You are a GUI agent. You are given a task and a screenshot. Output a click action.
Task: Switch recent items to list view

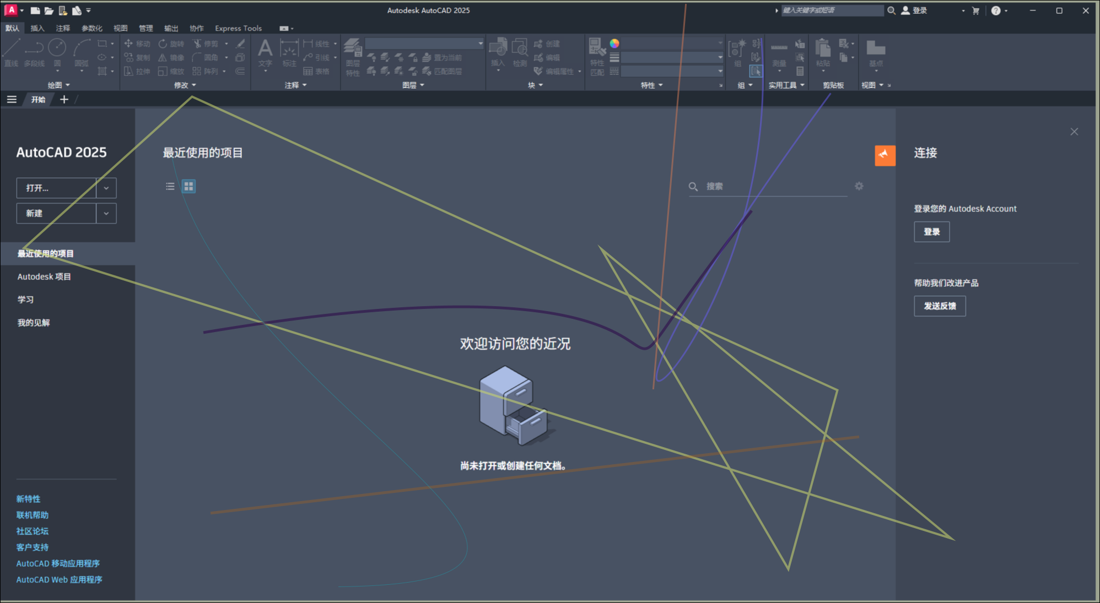point(170,186)
